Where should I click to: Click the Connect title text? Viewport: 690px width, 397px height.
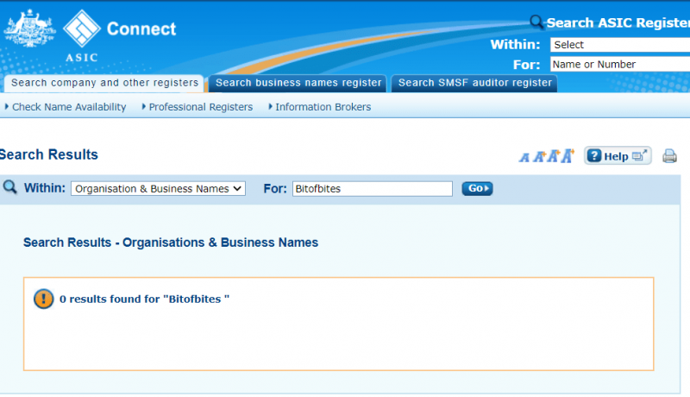[141, 29]
